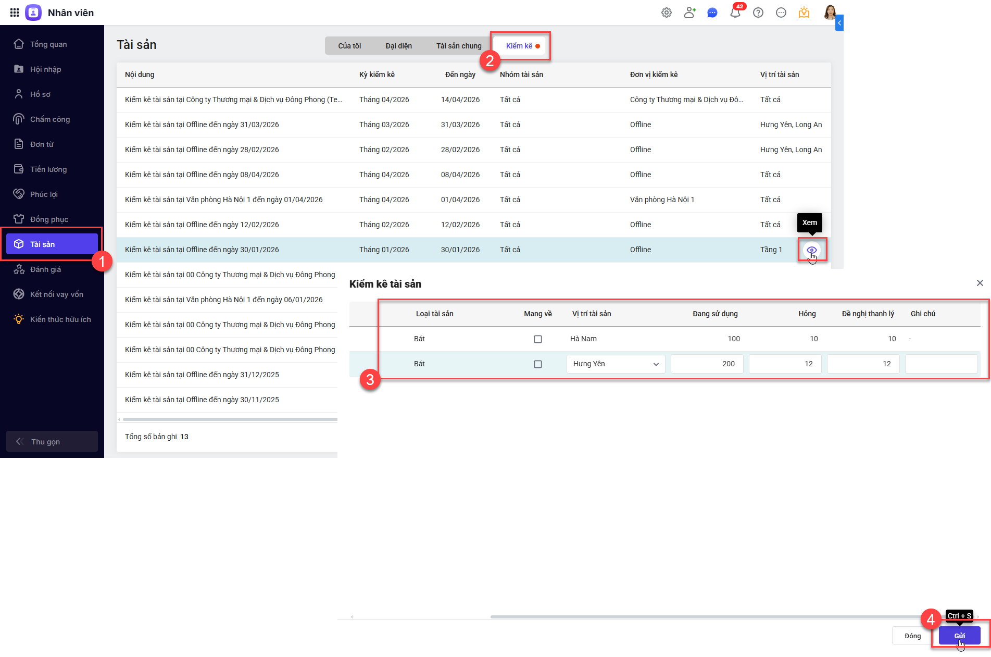Viewport: 991px width, 657px height.
Task: Tick Mang về checkbox for Hà Nam row
Action: click(x=538, y=339)
